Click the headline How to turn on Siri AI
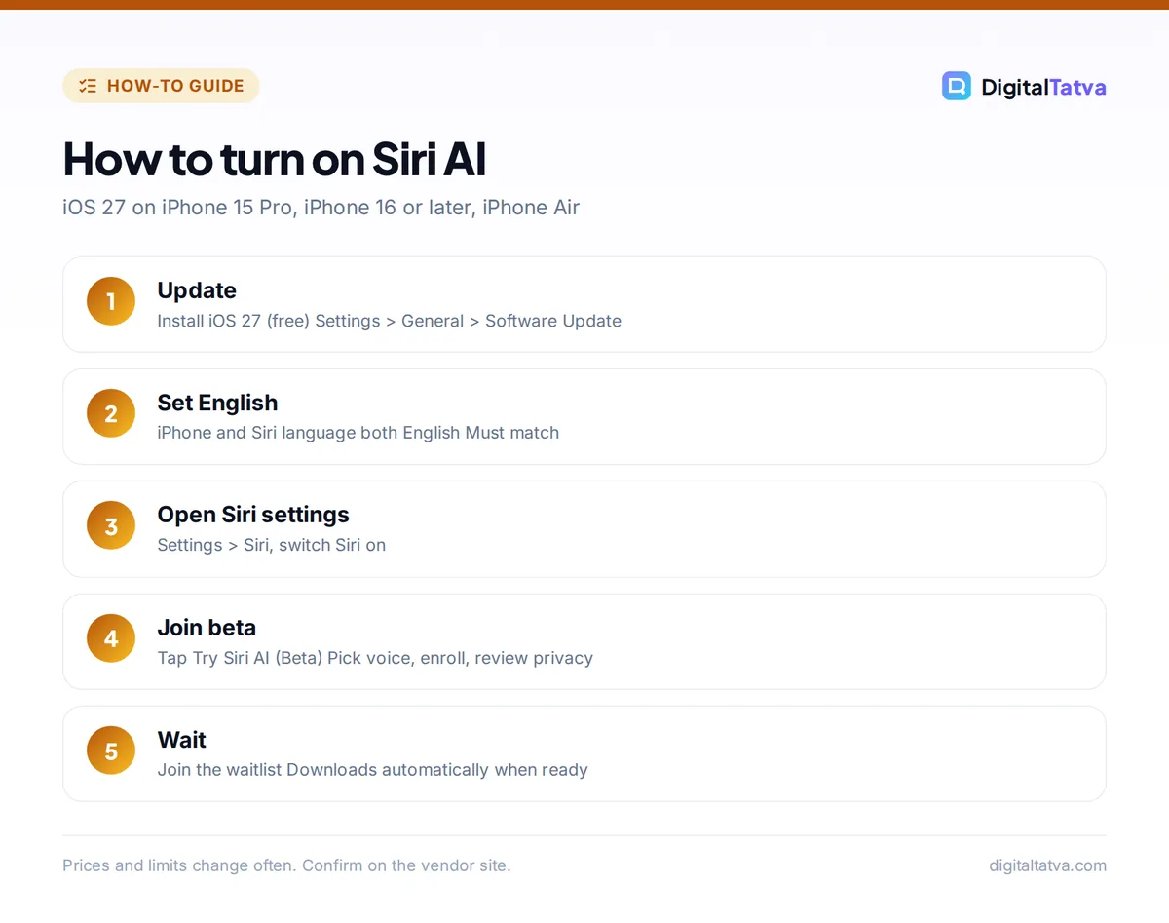The height and width of the screenshot is (923, 1169). point(275,159)
